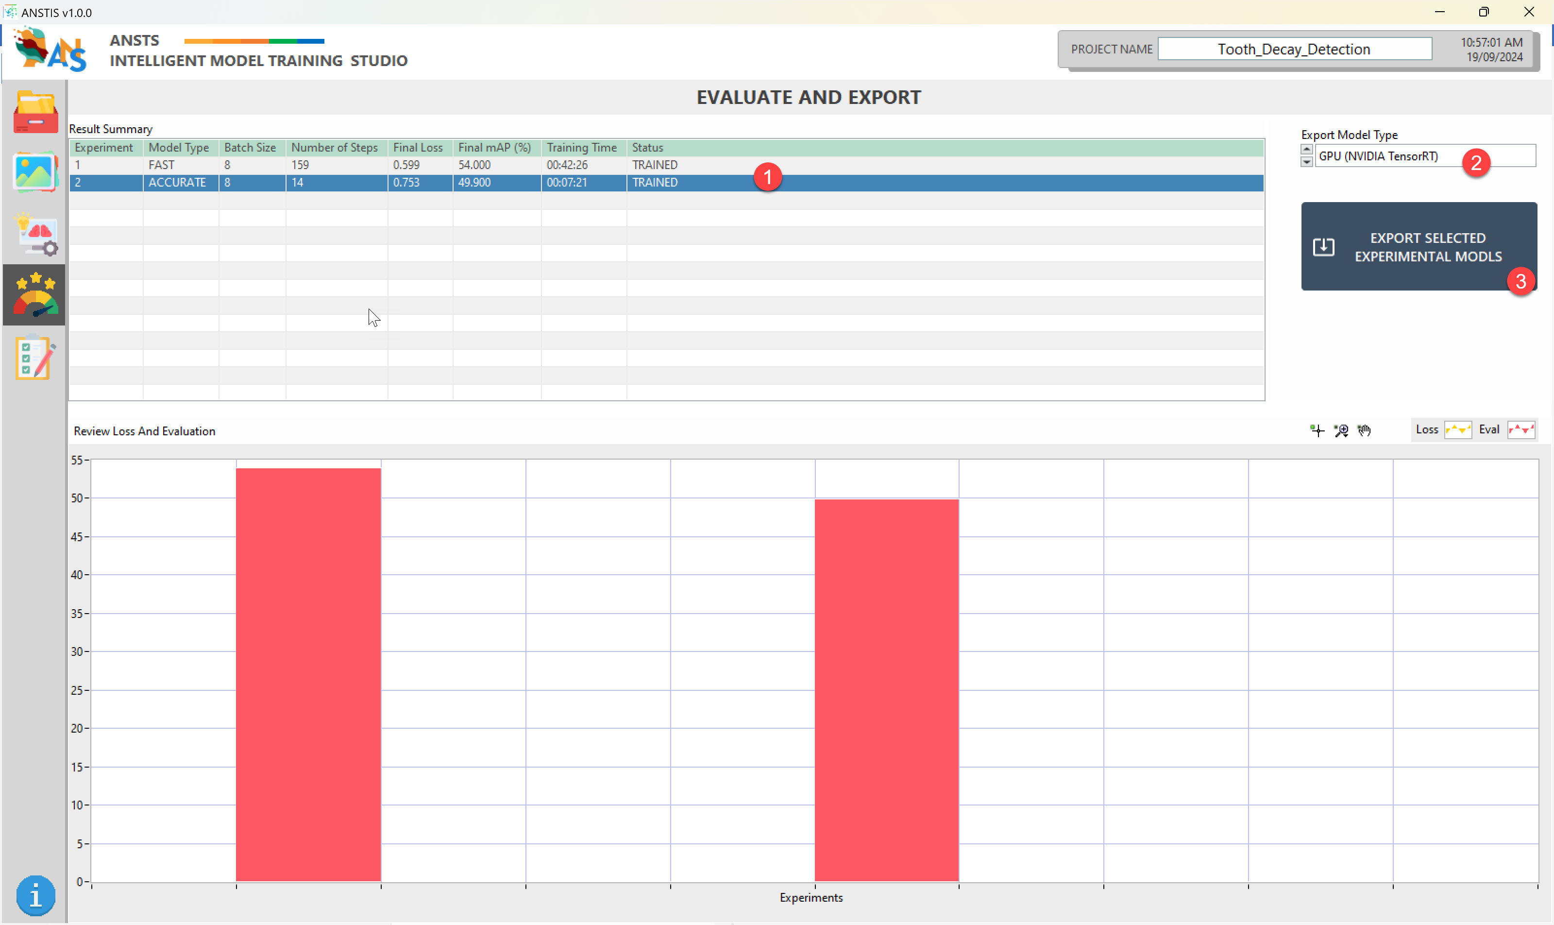Click the Final mAP (%) column header
The image size is (1554, 925).
click(x=495, y=148)
